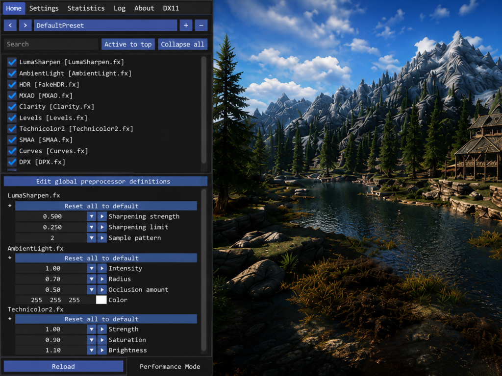Screen dimensions: 502x376
Task: Click the Active to top button
Action: [x=128, y=44]
